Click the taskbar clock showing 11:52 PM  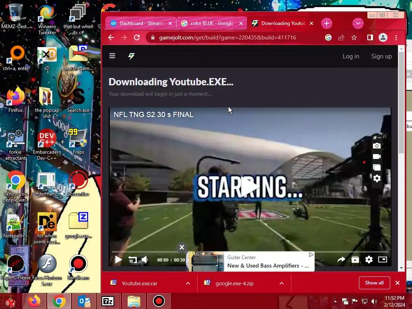[394, 301]
